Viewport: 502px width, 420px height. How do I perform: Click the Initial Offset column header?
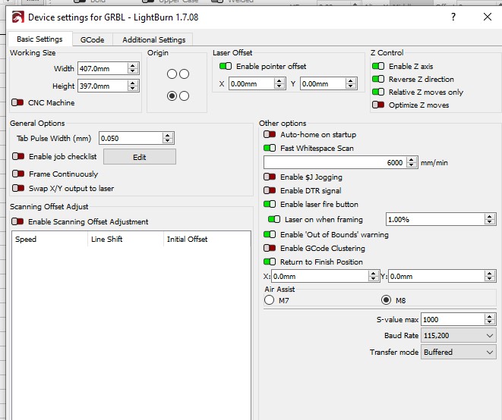pos(207,239)
